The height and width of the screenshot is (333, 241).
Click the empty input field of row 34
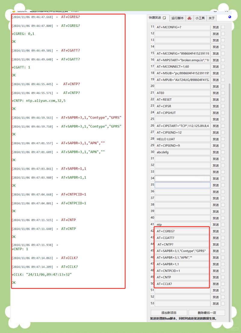pyautogui.click(x=183, y=178)
